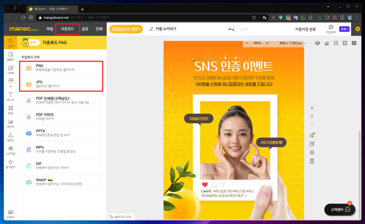Open the 배경 background panel

[11, 110]
